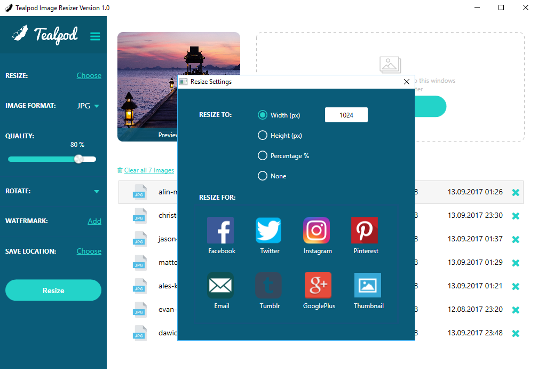Select the Percentage % radio button

click(x=263, y=155)
